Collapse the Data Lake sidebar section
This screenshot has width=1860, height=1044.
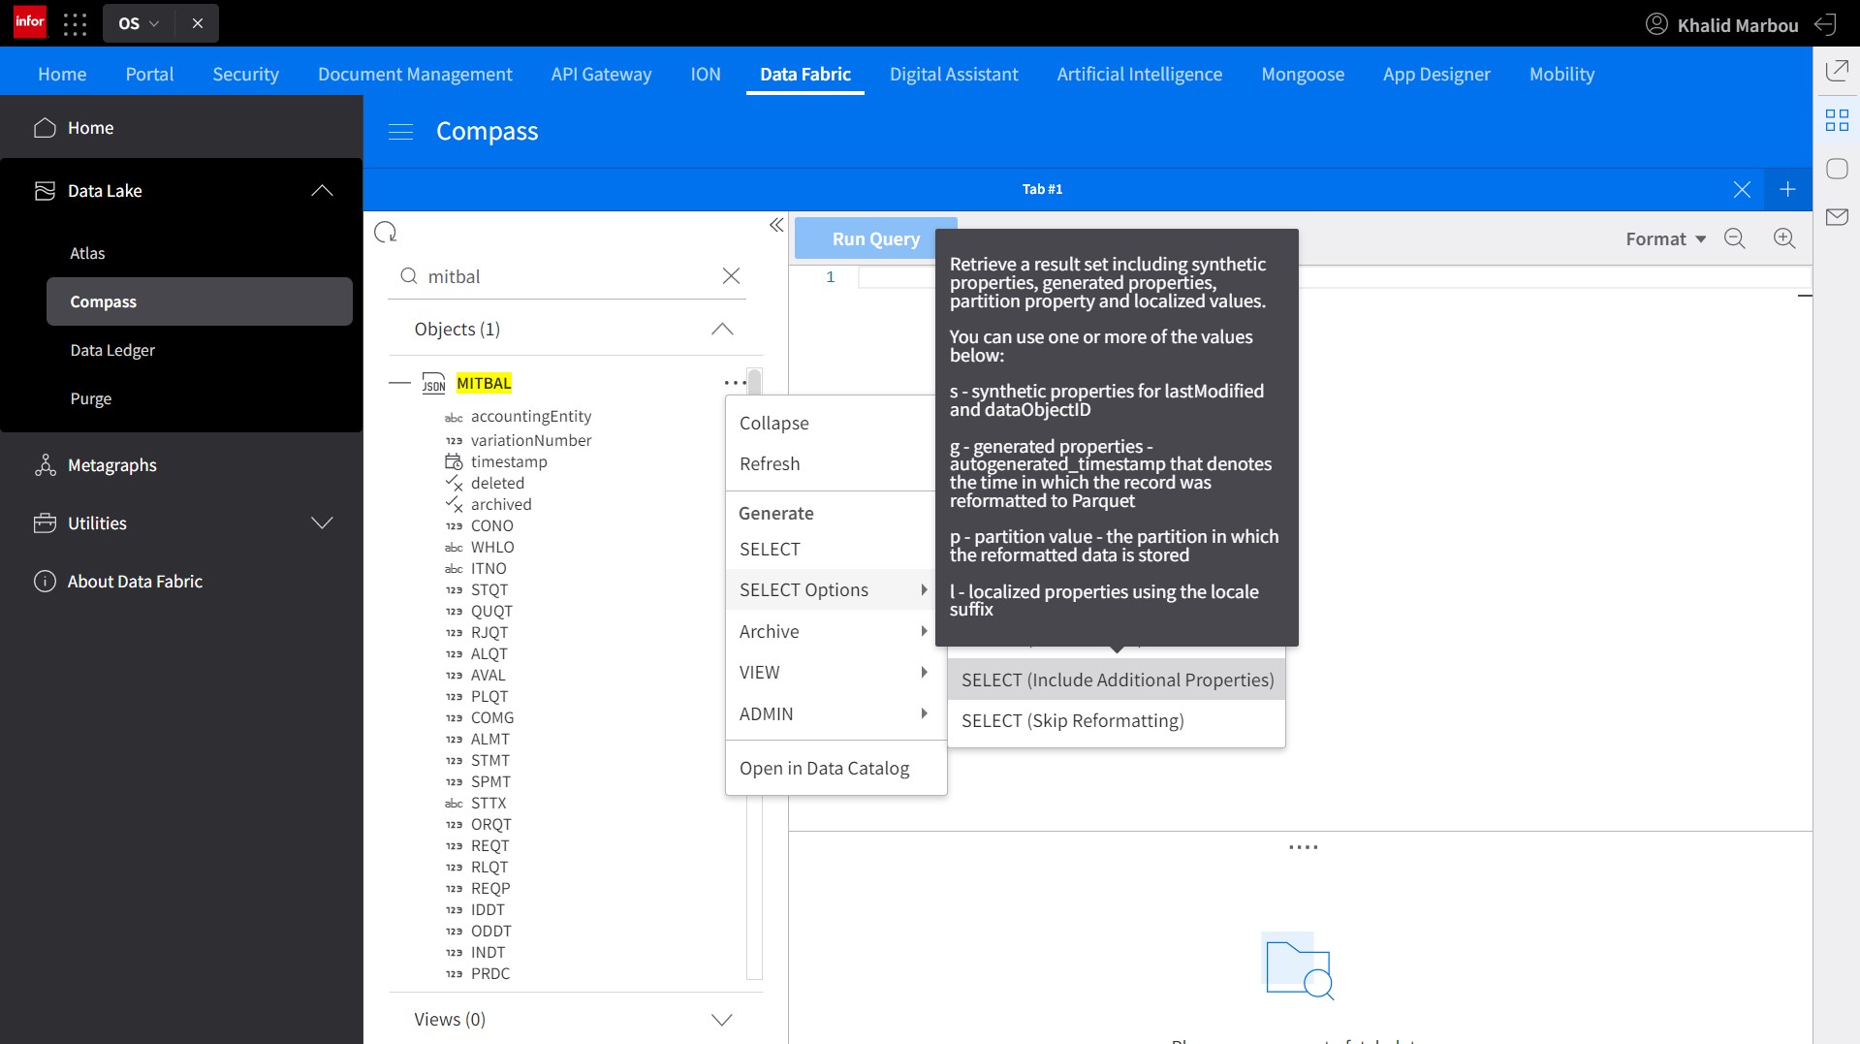point(322,191)
